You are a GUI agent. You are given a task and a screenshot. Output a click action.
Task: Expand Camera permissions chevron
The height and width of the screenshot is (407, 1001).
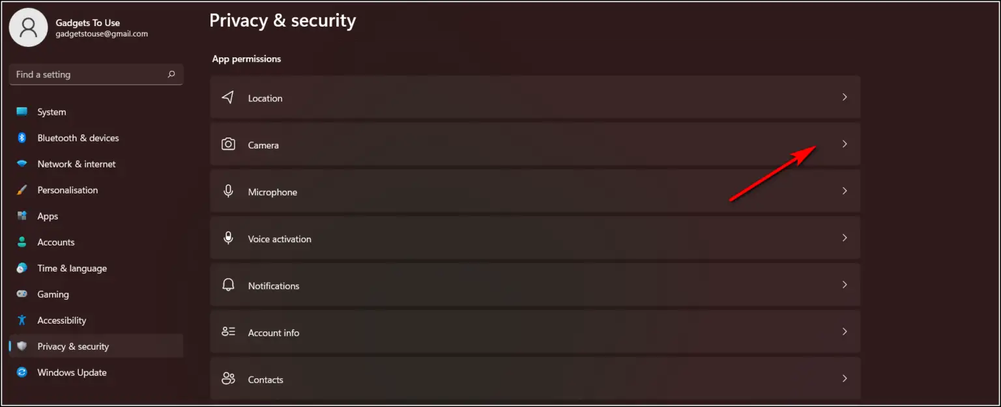845,144
